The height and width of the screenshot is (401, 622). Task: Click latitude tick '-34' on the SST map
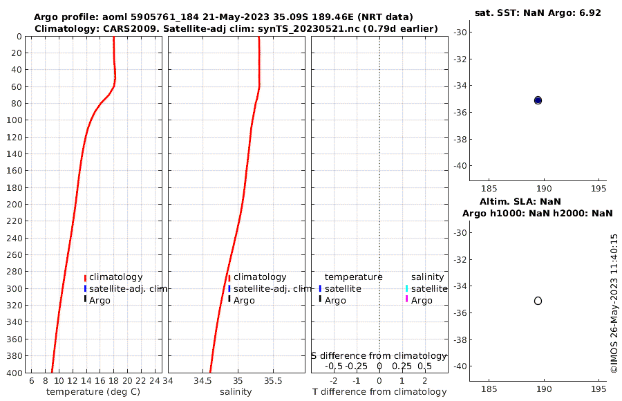[x=460, y=86]
